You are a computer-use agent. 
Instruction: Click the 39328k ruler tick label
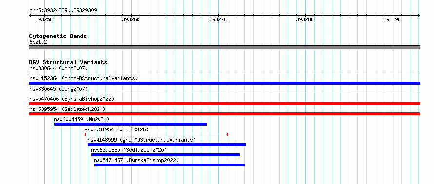pyautogui.click(x=305, y=19)
